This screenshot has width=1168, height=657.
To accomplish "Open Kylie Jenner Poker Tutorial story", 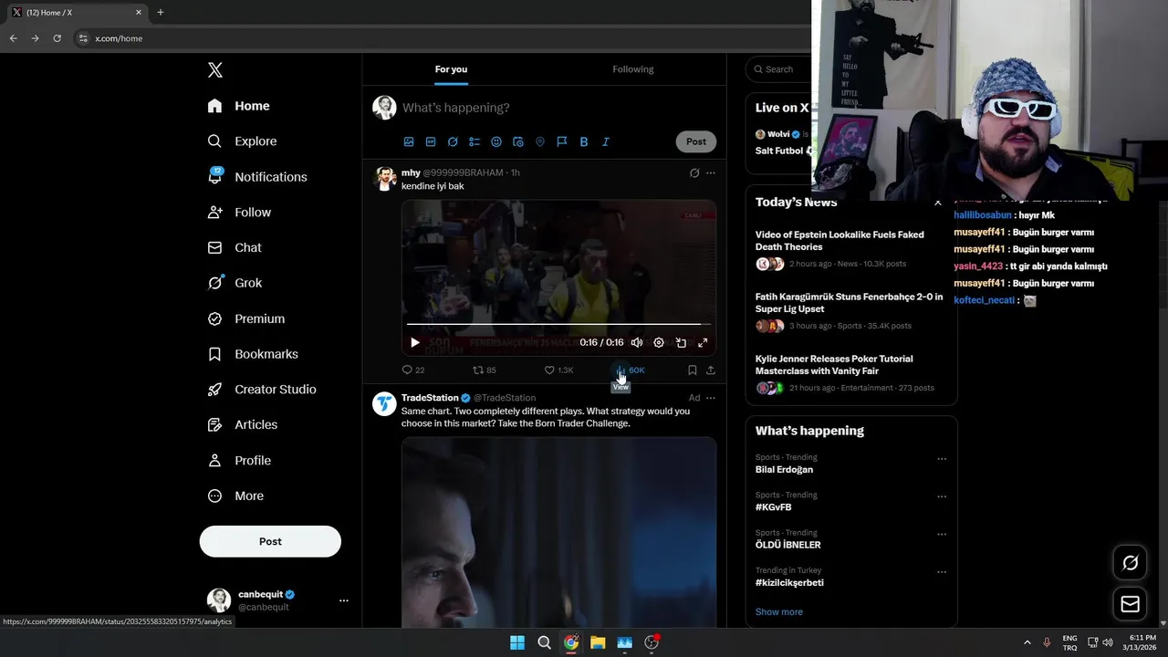I will click(x=850, y=373).
